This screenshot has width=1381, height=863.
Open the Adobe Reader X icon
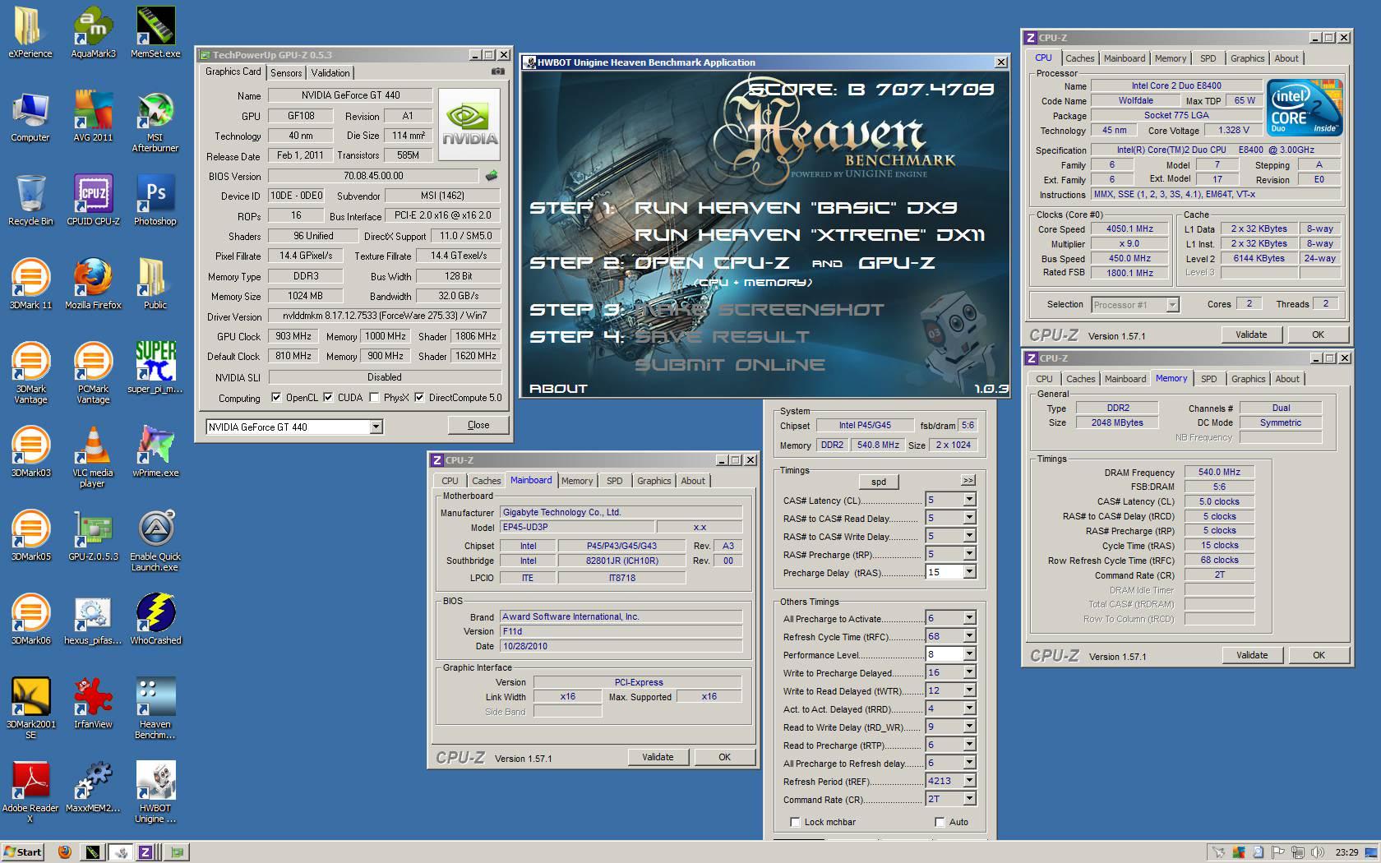tap(30, 793)
